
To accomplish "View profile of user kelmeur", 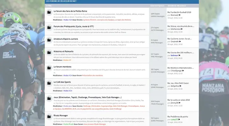I will click(174, 55).
